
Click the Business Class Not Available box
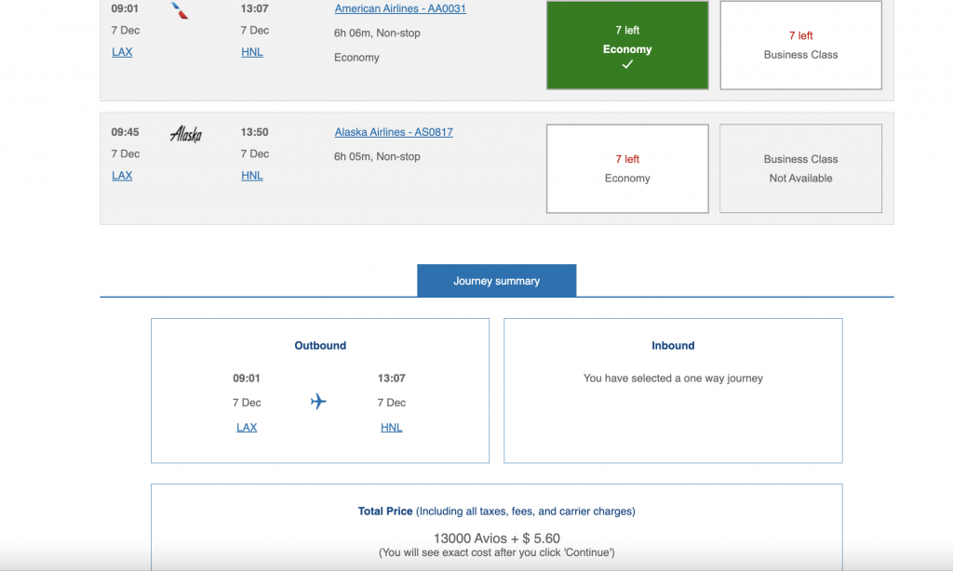click(800, 168)
